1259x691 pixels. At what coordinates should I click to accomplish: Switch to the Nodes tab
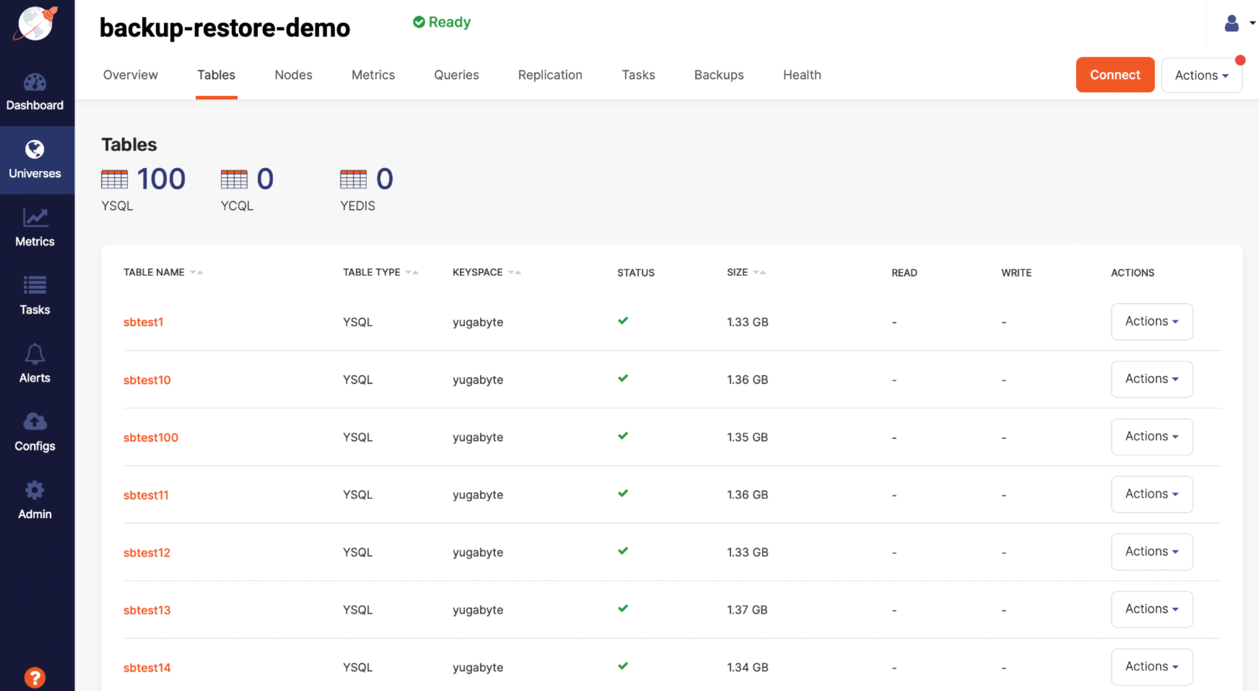(x=293, y=75)
